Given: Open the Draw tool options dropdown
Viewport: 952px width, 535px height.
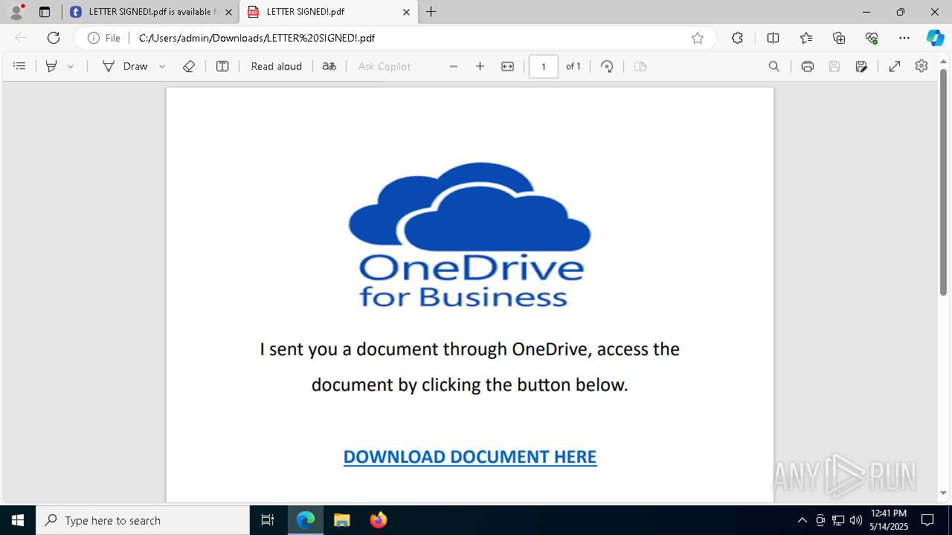Looking at the screenshot, I should coord(162,66).
